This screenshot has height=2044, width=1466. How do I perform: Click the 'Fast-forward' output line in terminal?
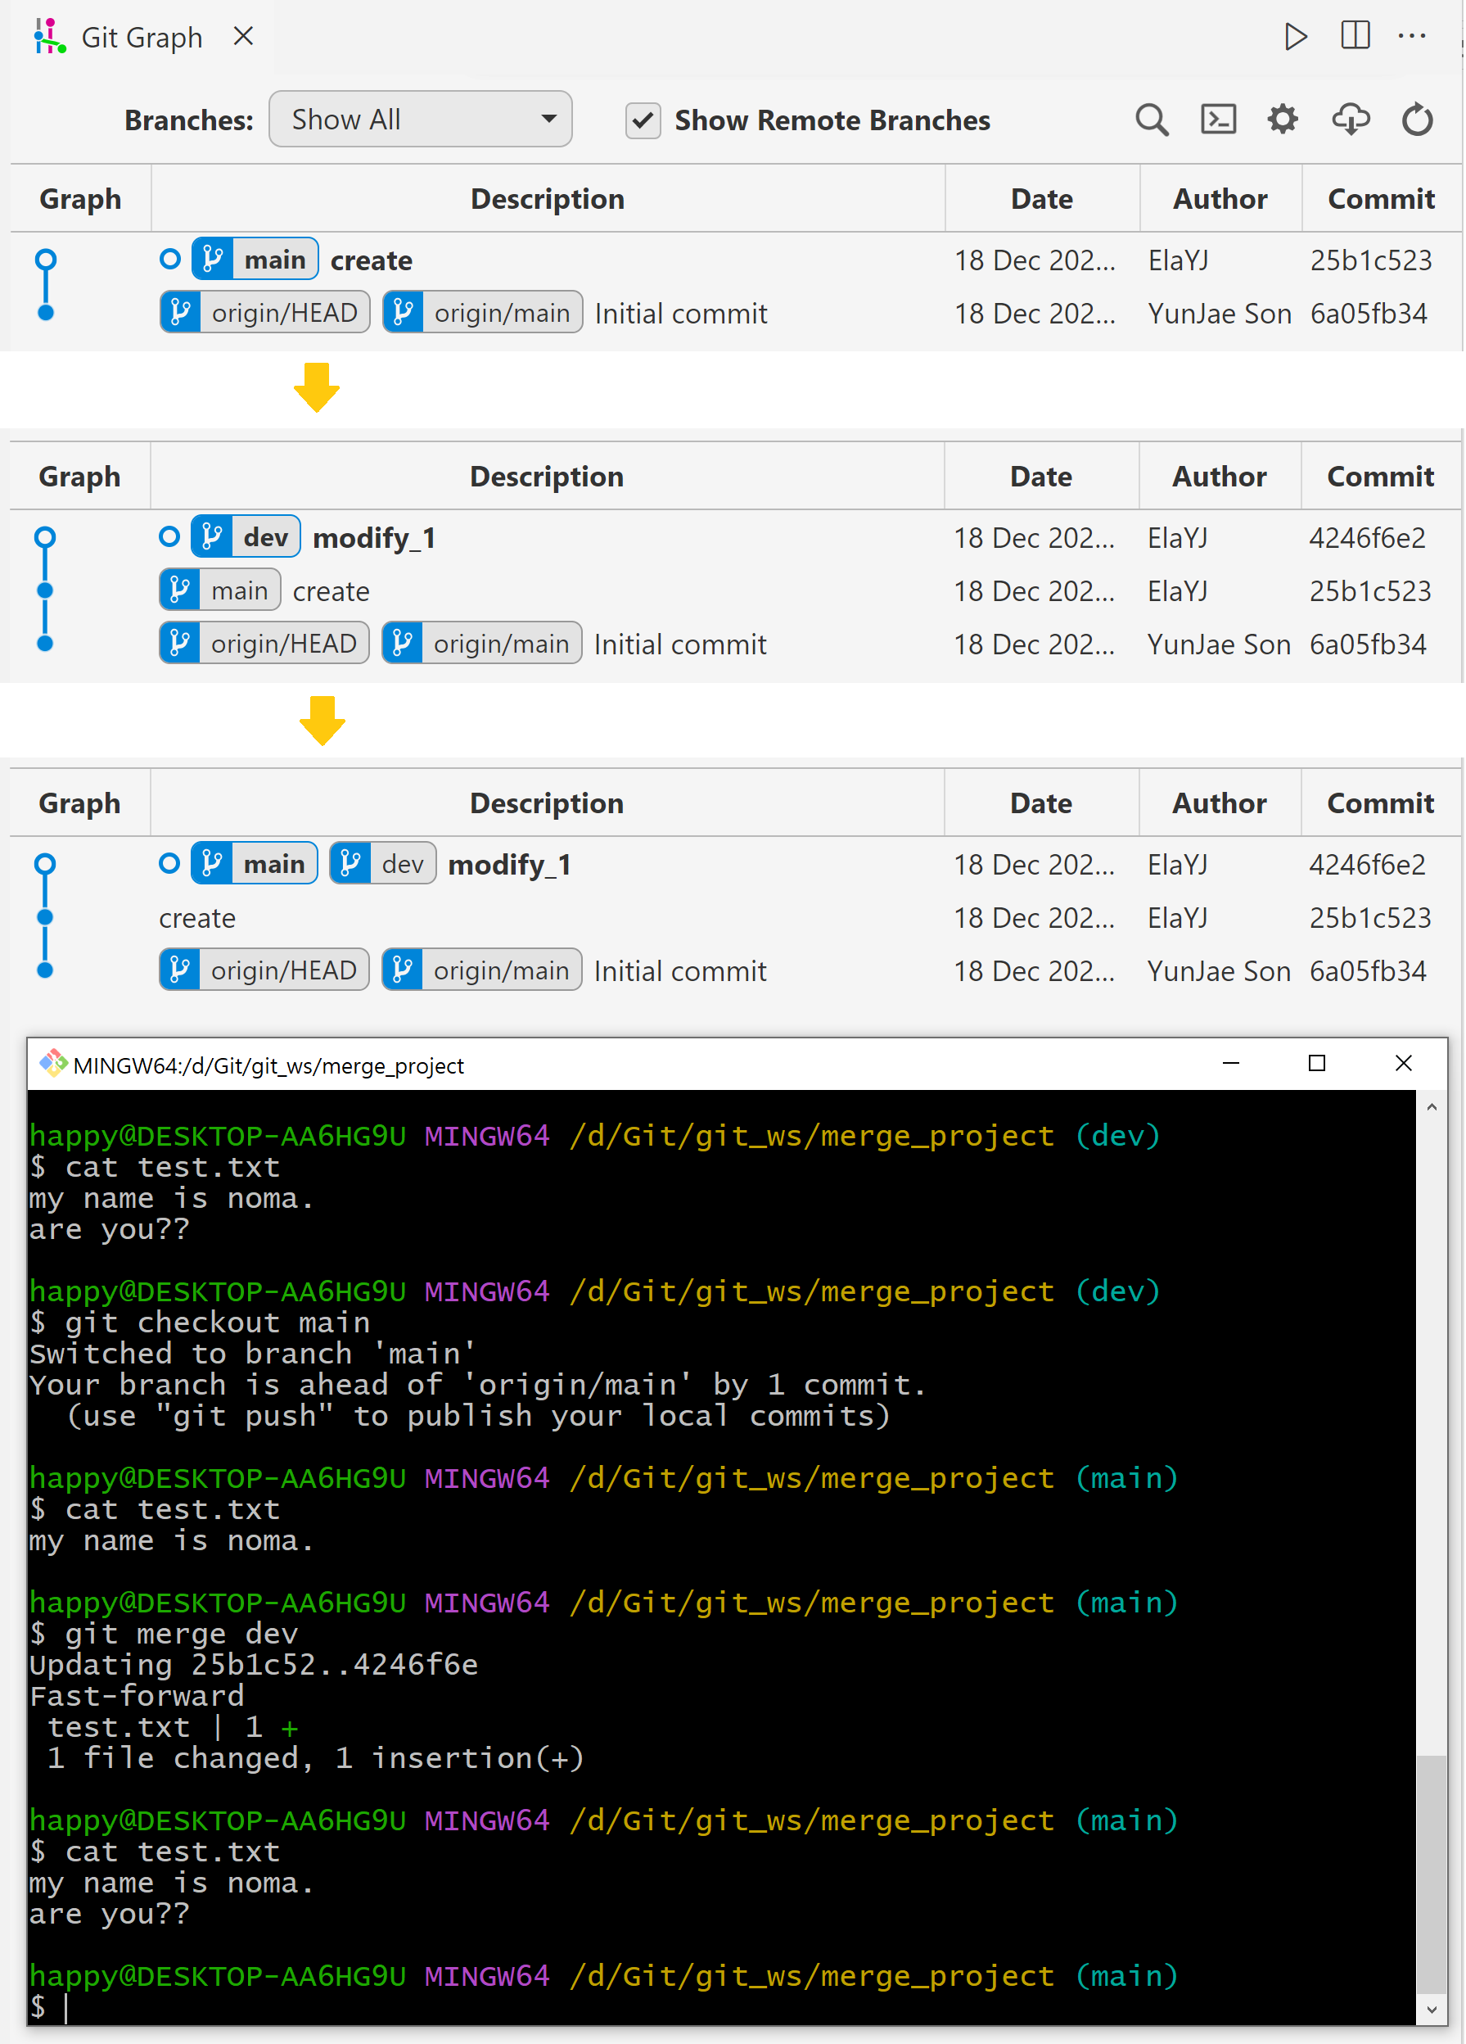137,1696
